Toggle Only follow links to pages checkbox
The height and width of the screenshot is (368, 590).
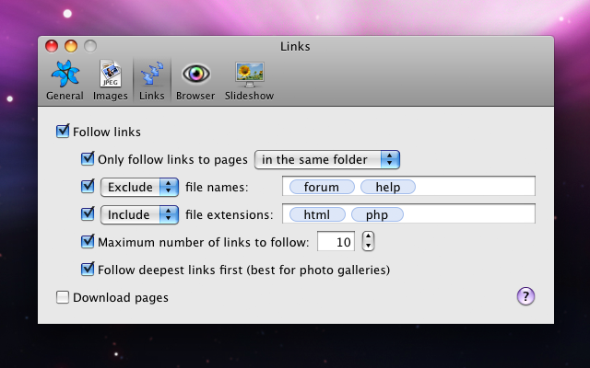coord(88,159)
